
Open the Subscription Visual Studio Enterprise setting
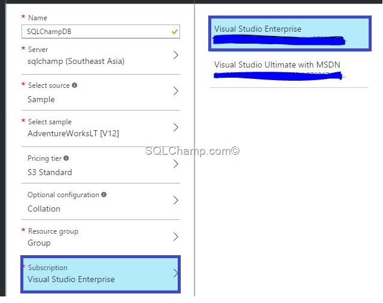pyautogui.click(x=101, y=274)
